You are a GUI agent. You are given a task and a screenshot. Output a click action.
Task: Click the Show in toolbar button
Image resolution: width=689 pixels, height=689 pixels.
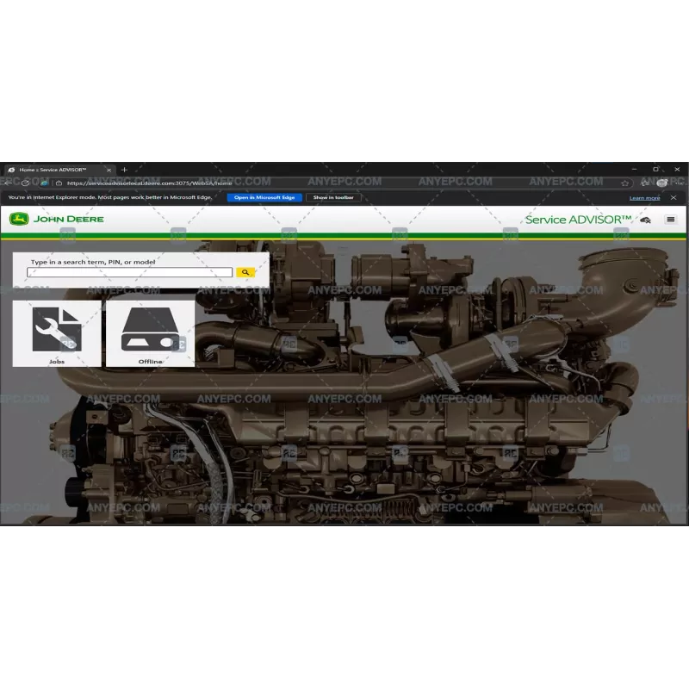click(x=332, y=197)
